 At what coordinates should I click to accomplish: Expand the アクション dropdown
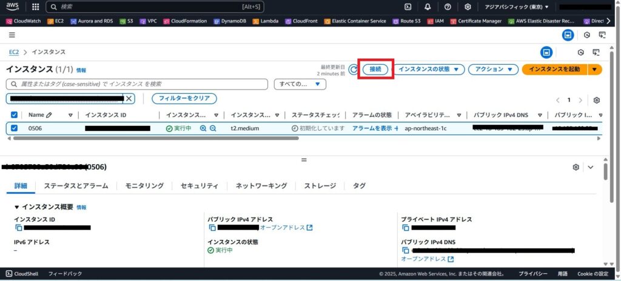point(493,70)
